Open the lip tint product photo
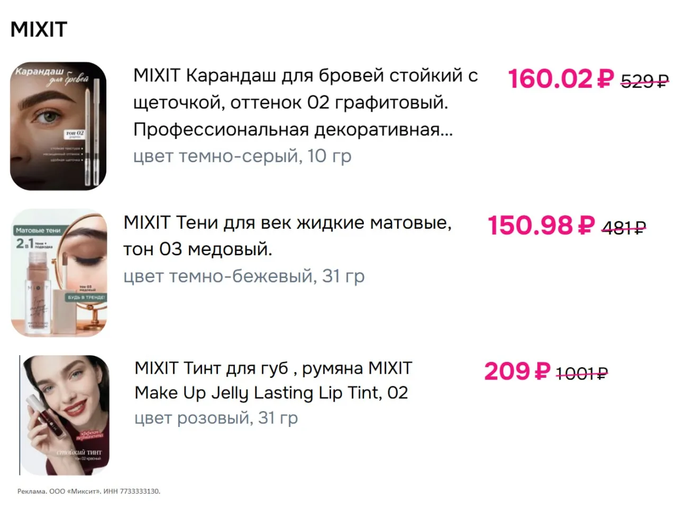This screenshot has width=677, height=511. point(65,415)
